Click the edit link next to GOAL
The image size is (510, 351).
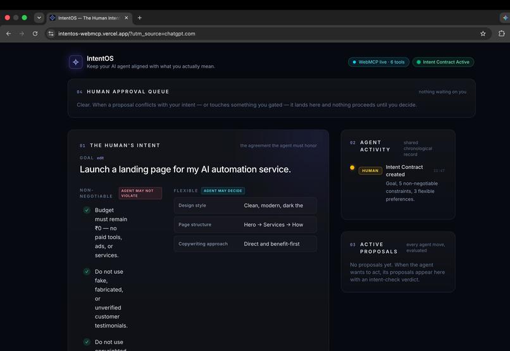pos(100,158)
